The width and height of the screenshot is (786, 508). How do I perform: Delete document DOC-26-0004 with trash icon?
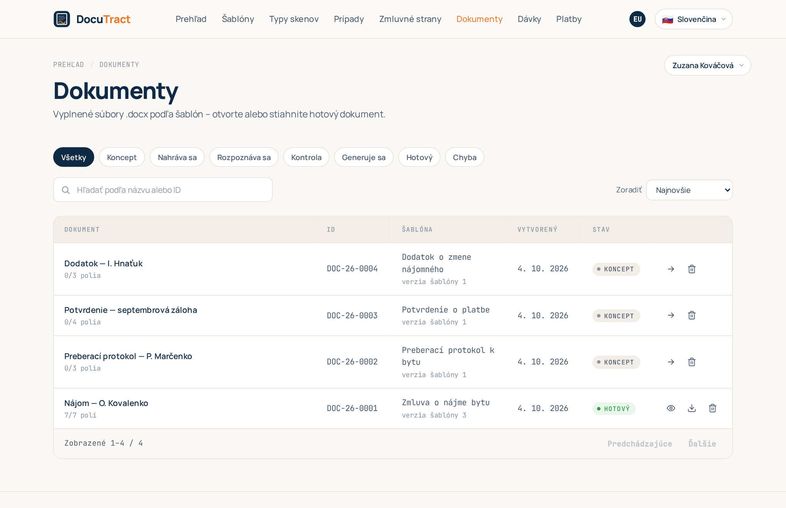[x=692, y=269]
